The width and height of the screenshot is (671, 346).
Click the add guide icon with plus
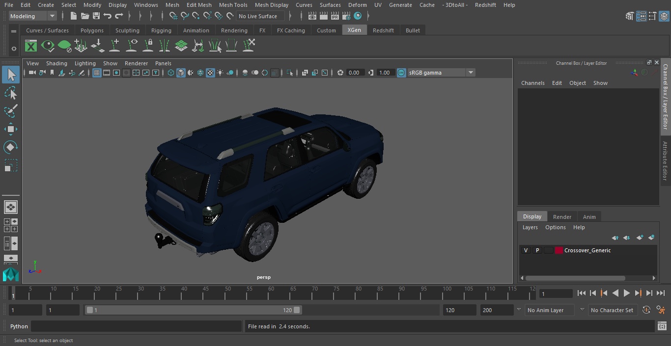[114, 46]
